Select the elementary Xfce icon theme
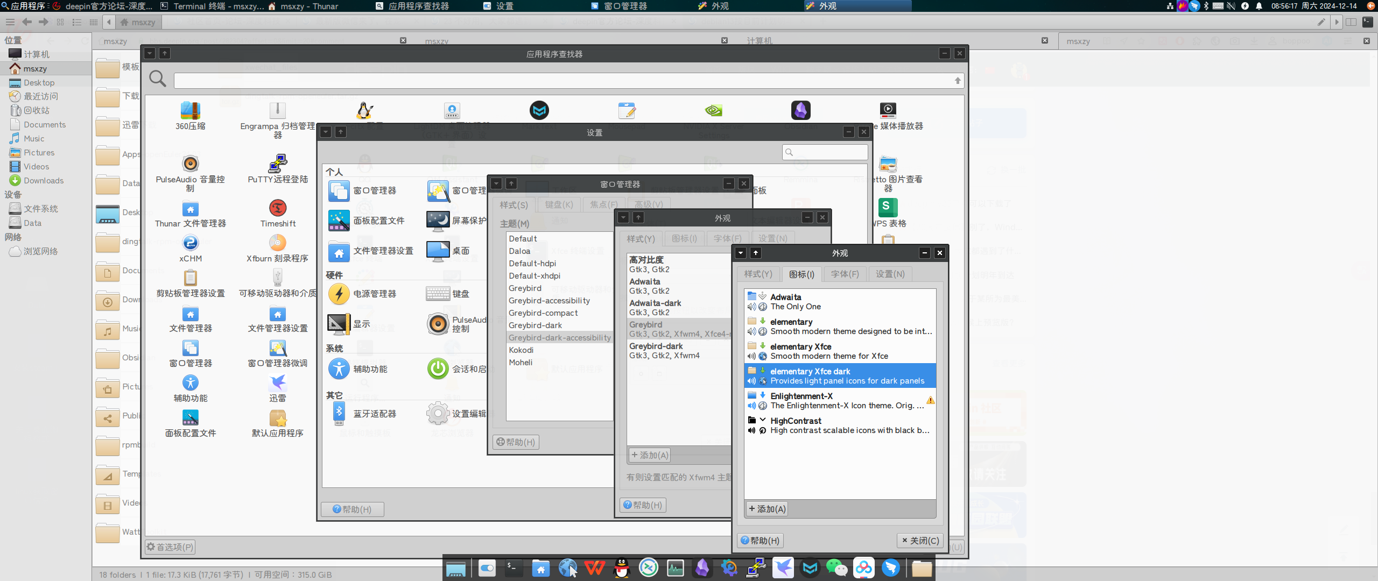1378x581 pixels. point(840,351)
